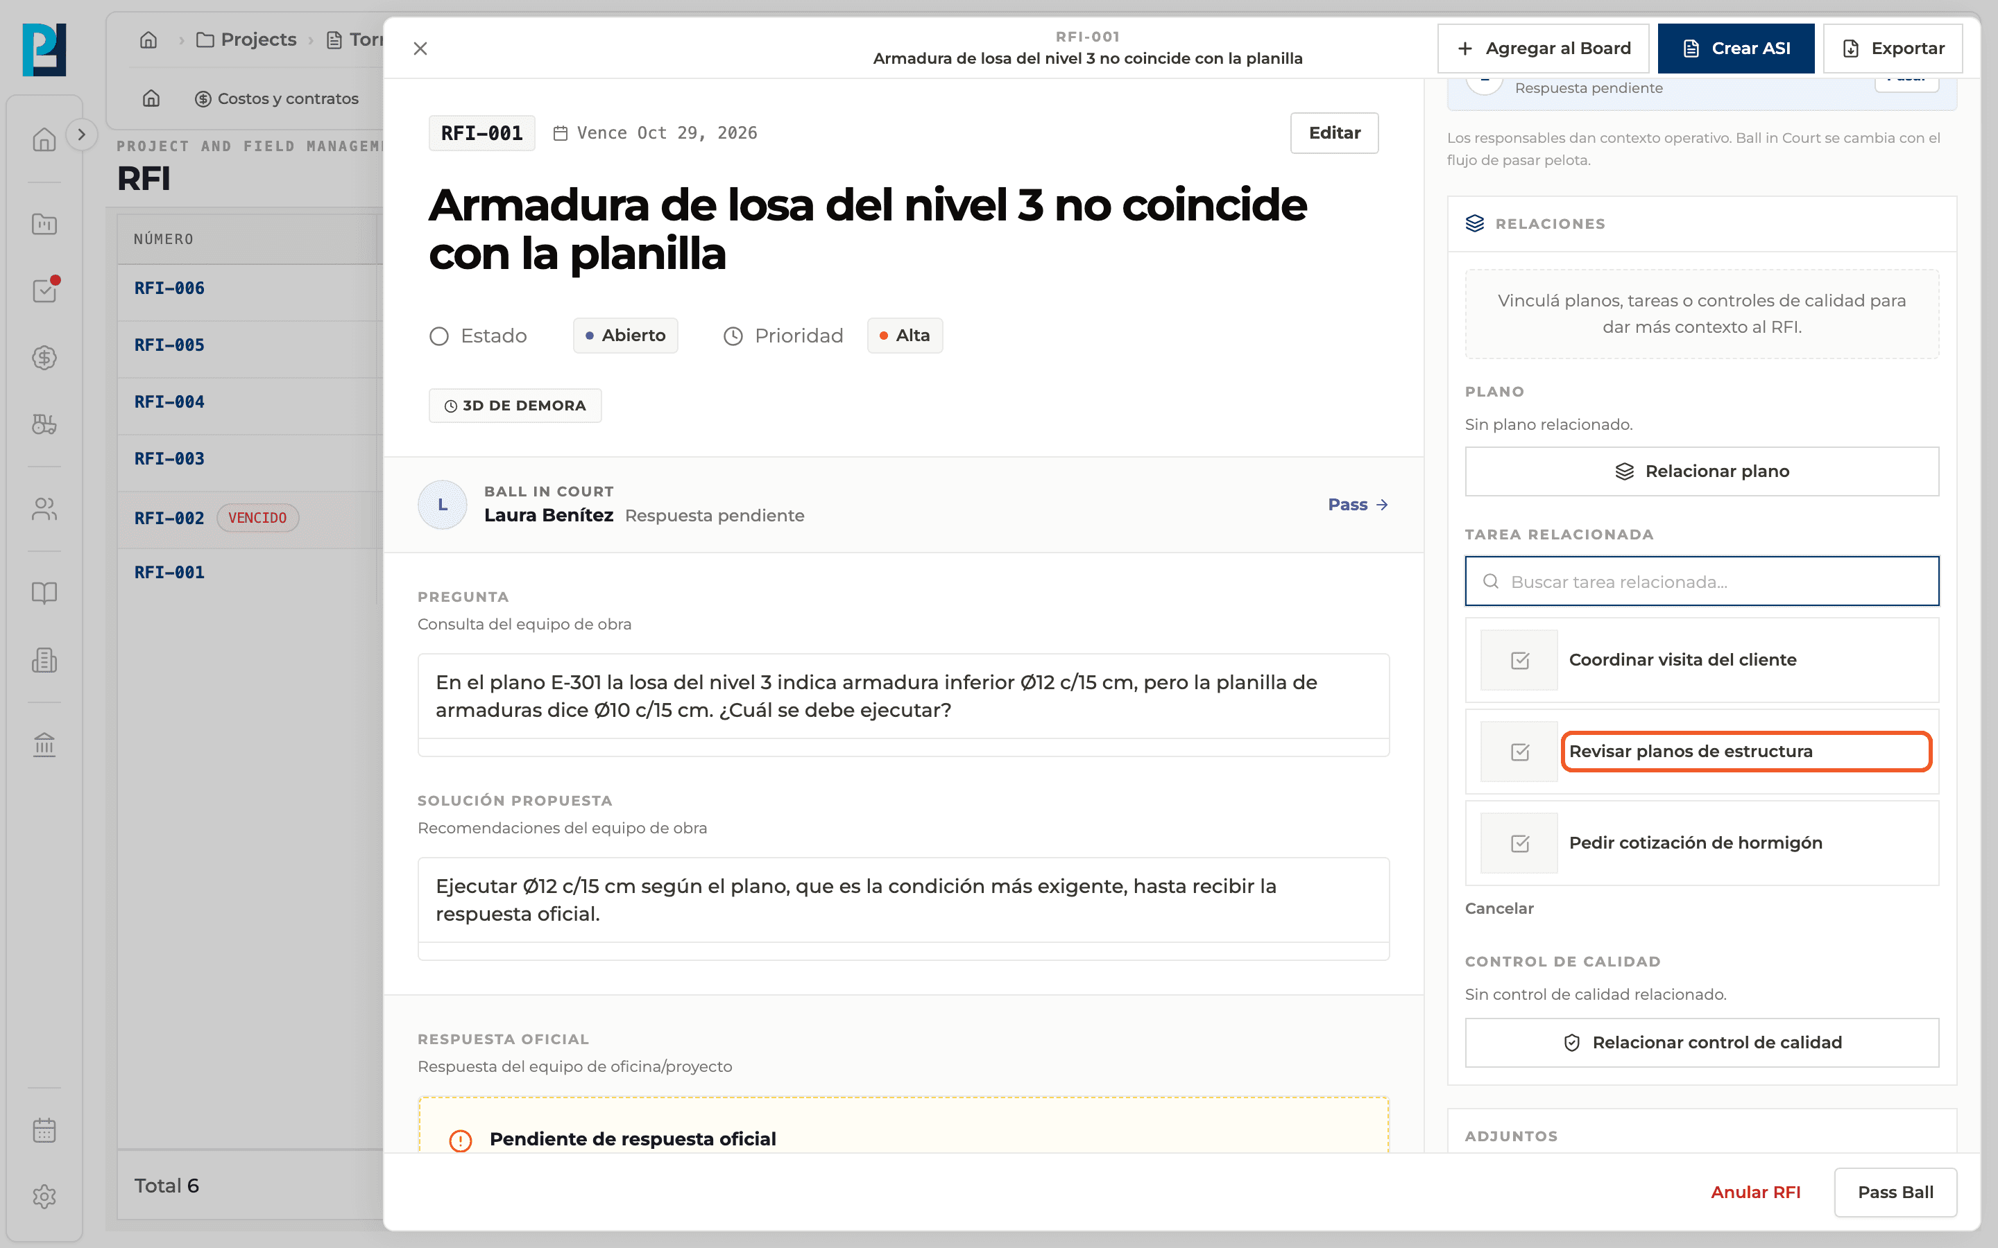Close the RFI-001 detail panel
The image size is (1998, 1248).
(420, 49)
